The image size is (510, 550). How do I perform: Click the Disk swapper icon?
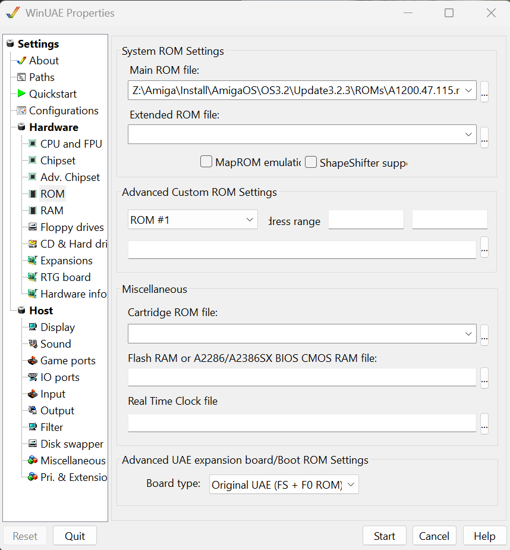(33, 443)
